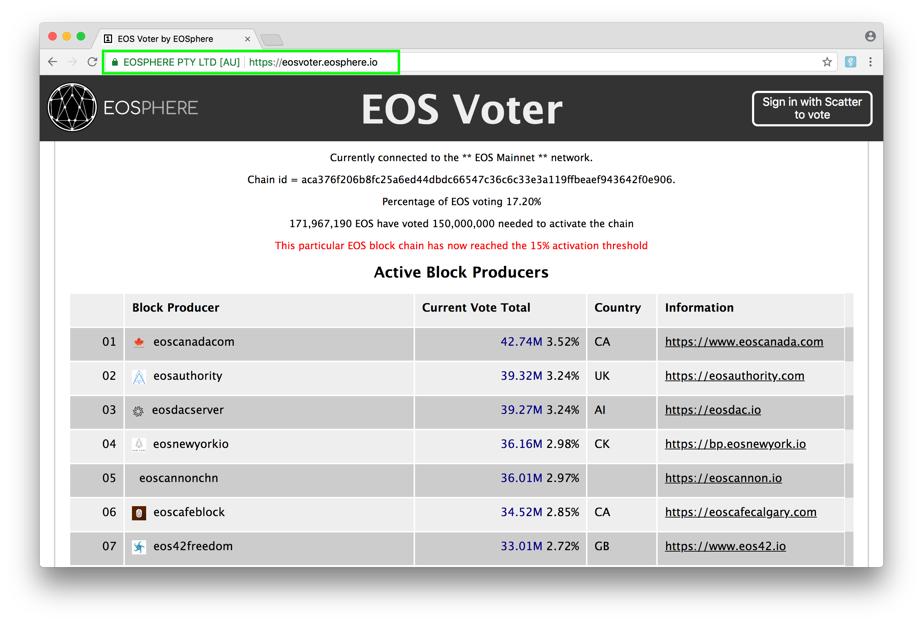Open the https://bp.eosnewyork.io link
The width and height of the screenshot is (923, 624).
(735, 444)
